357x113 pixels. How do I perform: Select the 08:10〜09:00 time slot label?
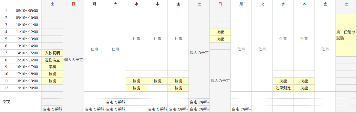click(27, 11)
